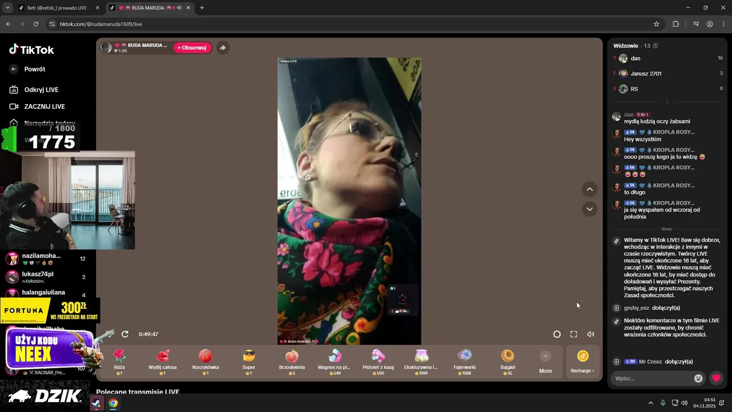Reload the live stream player
Image resolution: width=732 pixels, height=412 pixels.
coord(125,334)
